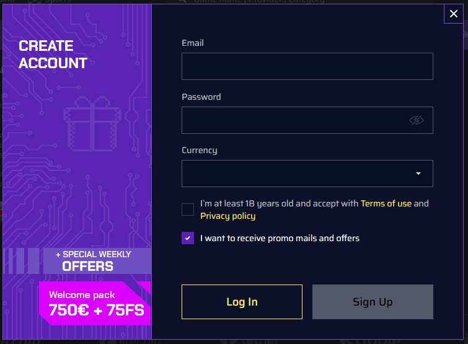
Task: Click the Create Account heading
Action: tap(53, 55)
